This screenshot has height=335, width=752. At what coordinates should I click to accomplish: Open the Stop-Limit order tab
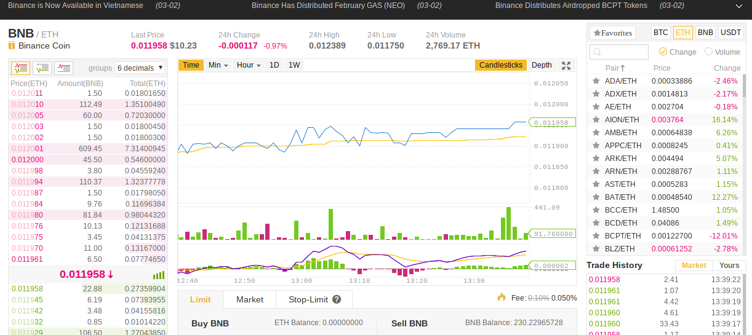point(314,299)
